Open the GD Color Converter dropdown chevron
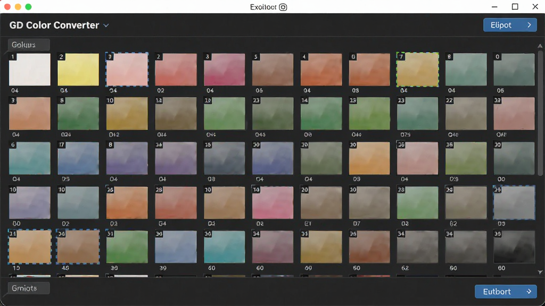This screenshot has height=306, width=545. point(106,25)
